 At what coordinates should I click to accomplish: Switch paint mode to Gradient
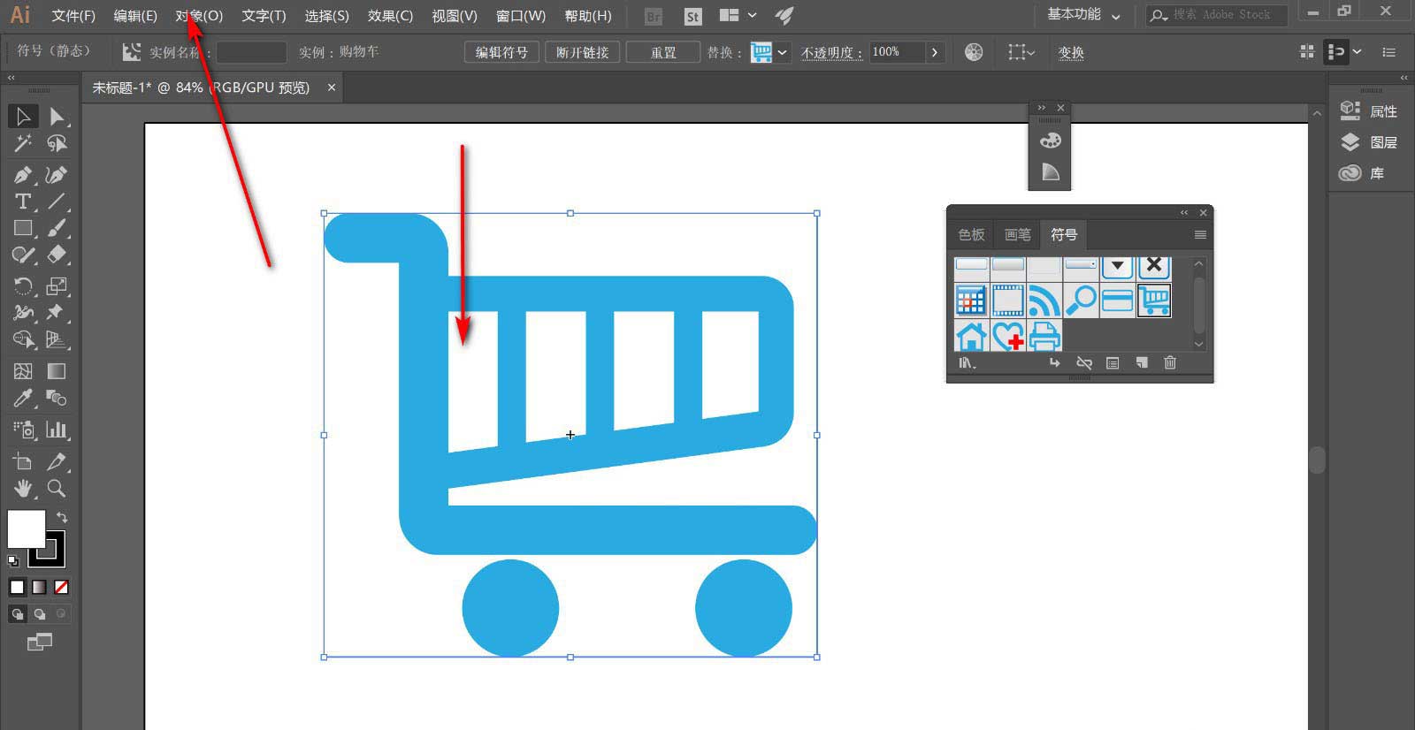click(x=39, y=587)
